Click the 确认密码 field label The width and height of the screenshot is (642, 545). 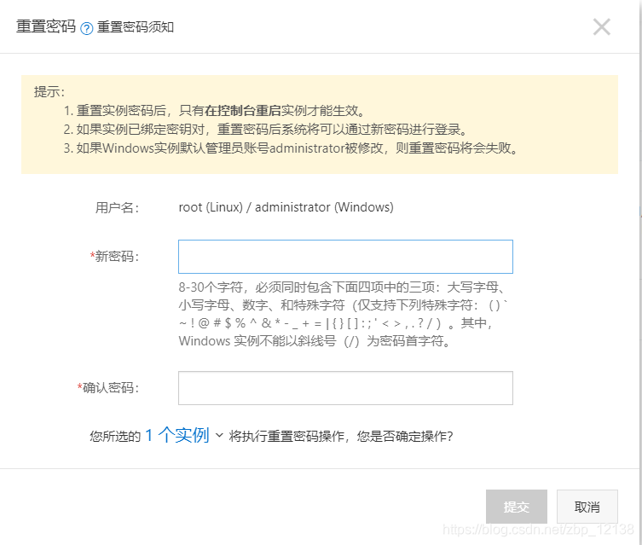(x=108, y=388)
